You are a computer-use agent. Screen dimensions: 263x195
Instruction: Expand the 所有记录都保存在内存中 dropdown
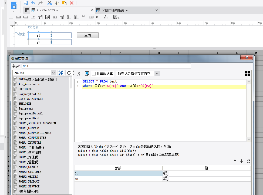157,74
